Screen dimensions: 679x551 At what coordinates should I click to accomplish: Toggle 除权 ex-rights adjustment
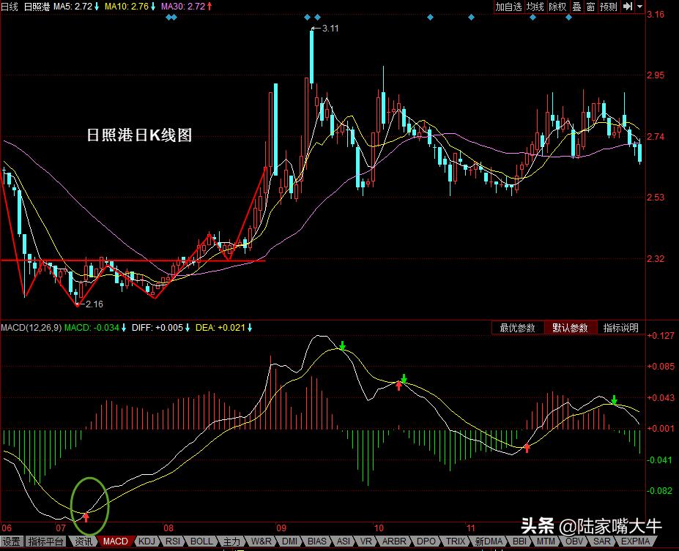point(557,7)
